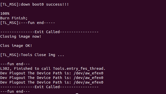Click the '---fun end---' line above L302
The width and height of the screenshot is (166, 94).
point(15,64)
